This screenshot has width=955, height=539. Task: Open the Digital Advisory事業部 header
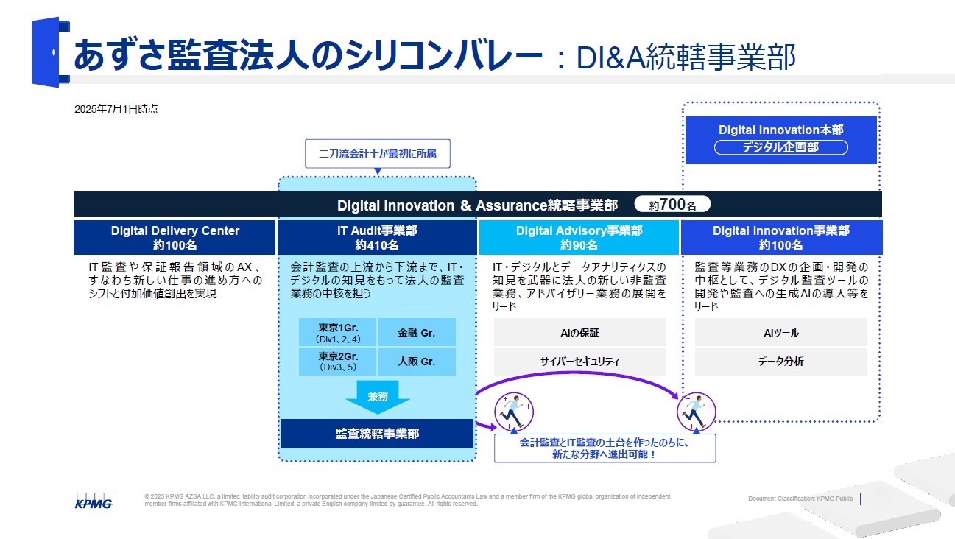coord(579,238)
